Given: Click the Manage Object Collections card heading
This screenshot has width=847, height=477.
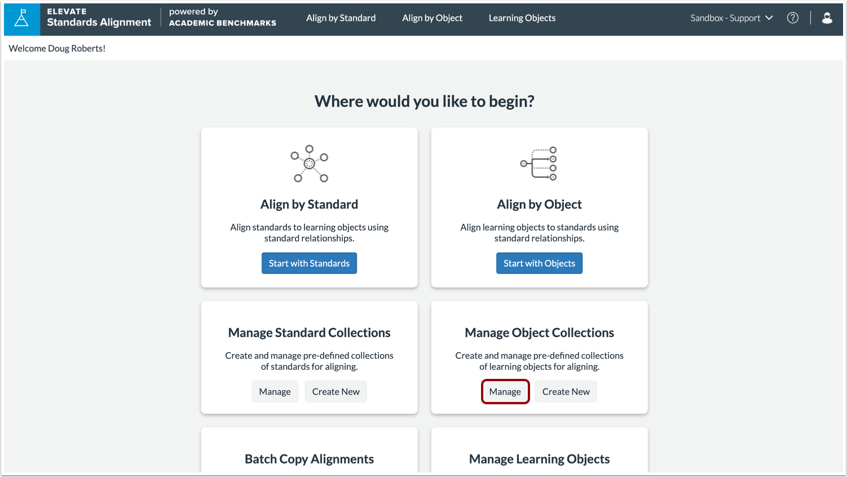Looking at the screenshot, I should click(539, 333).
